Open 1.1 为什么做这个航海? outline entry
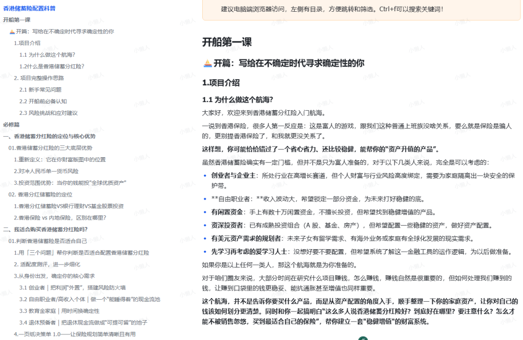Image resolution: width=523 pixels, height=340 pixels. point(47,55)
